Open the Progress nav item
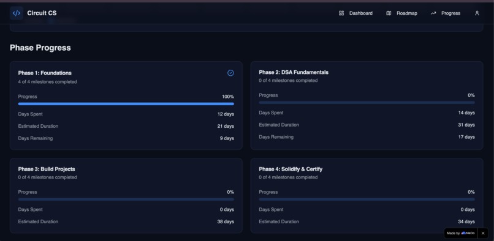The image size is (494, 241). click(446, 13)
